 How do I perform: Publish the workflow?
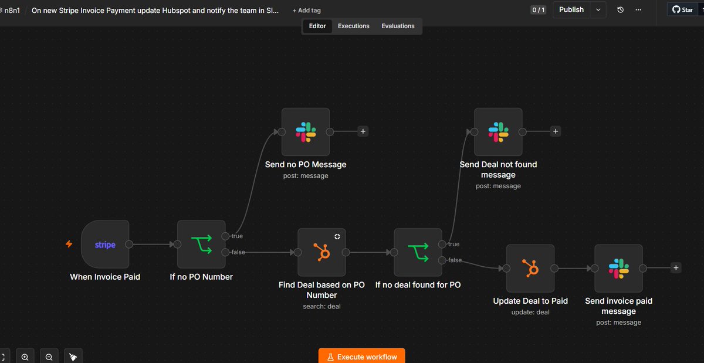tap(571, 10)
